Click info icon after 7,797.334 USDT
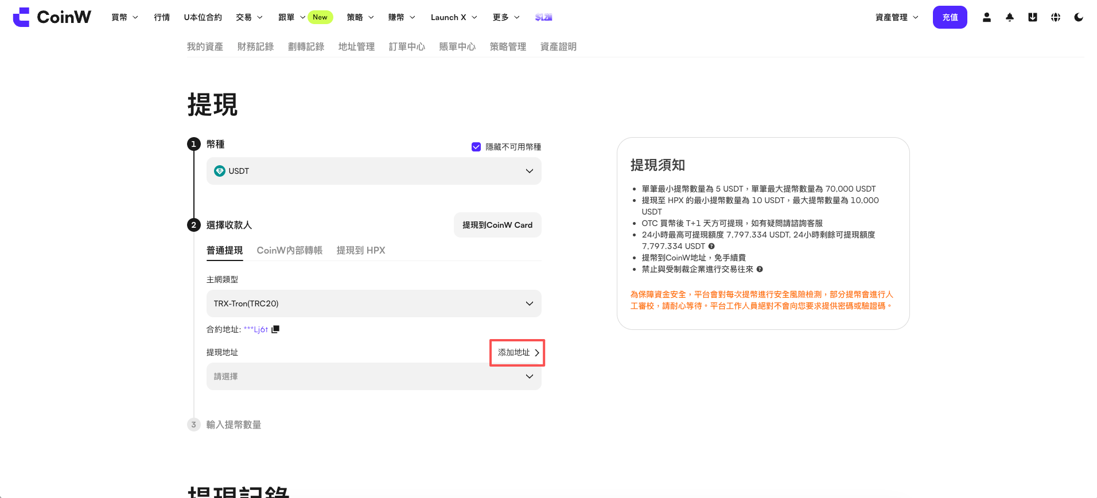The height and width of the screenshot is (498, 1097). pos(711,246)
